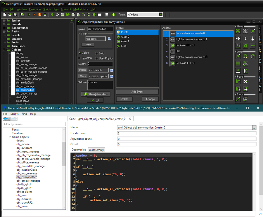Screen dimensions: 263x217
Task: Click the End Path action icon
Action: coord(245,81)
